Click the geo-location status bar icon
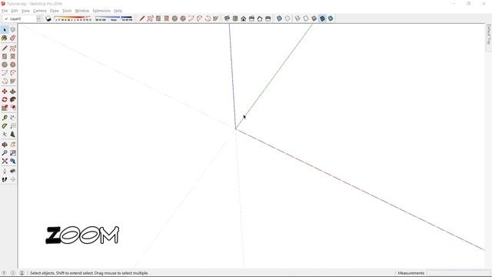This screenshot has width=492, height=277. pos(4,273)
